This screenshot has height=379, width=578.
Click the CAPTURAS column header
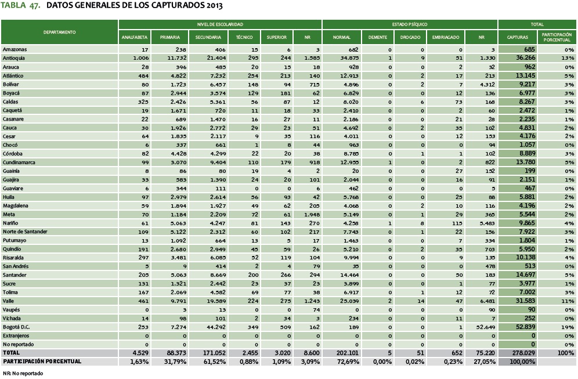coord(517,37)
